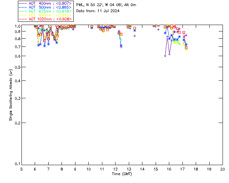This screenshot has width=229, height=183.
Task: Click the purple 400nm plus marker at 0.6 near 15.7 GMT
Action: click(165, 56)
